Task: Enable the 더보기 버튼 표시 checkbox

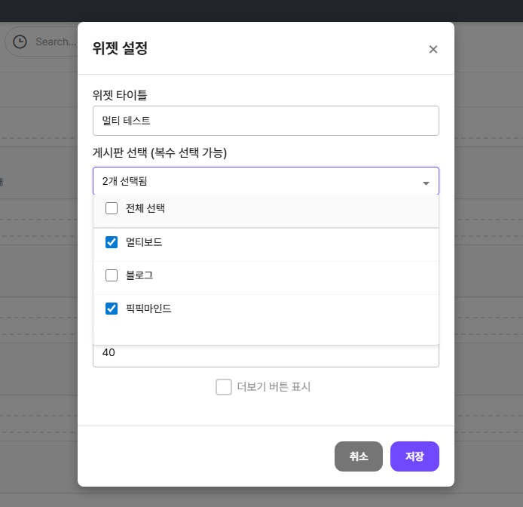Action: [x=223, y=387]
